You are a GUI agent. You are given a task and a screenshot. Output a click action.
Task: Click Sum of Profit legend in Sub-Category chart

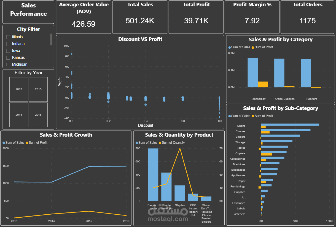click(x=262, y=116)
